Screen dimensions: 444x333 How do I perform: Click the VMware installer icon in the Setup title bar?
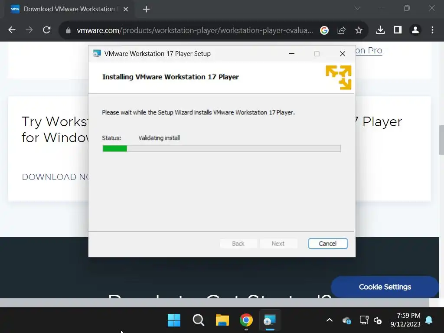(x=97, y=53)
